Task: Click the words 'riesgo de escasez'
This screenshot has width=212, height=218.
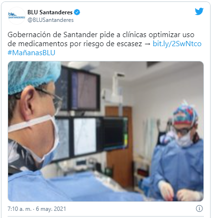Action: pyautogui.click(x=112, y=44)
